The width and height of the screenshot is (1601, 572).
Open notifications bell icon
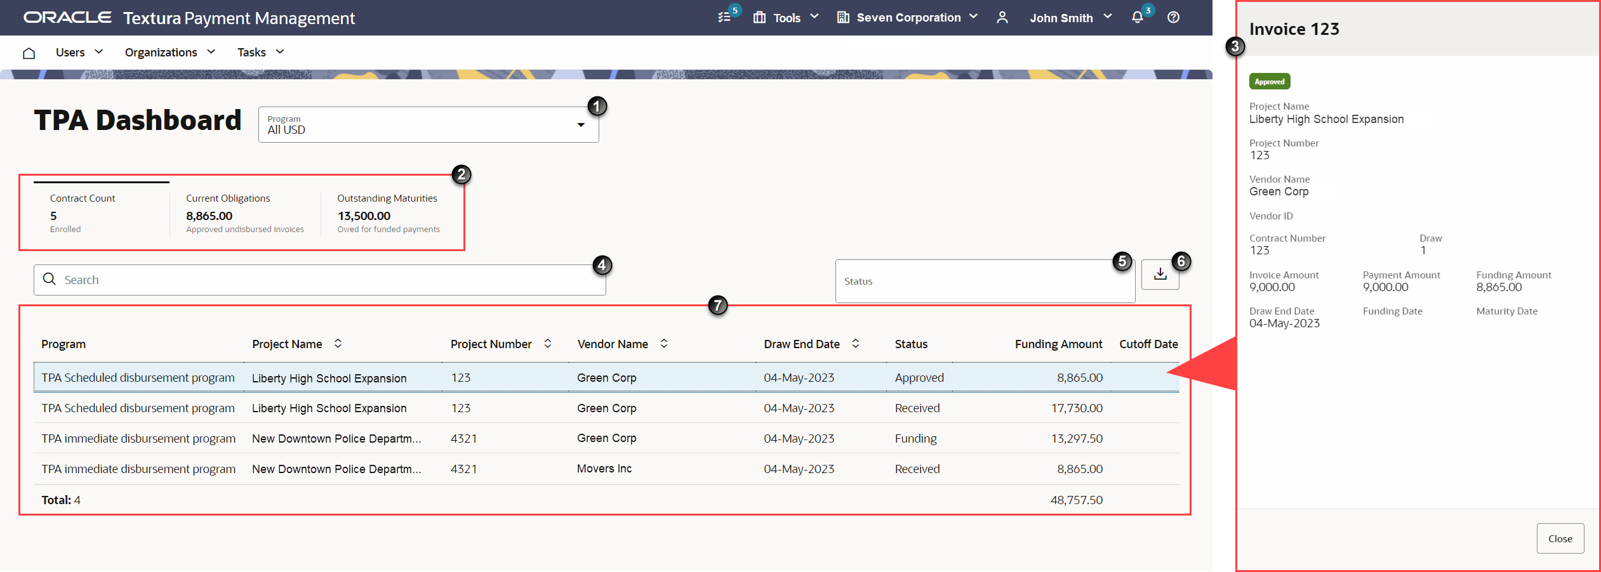pos(1138,18)
